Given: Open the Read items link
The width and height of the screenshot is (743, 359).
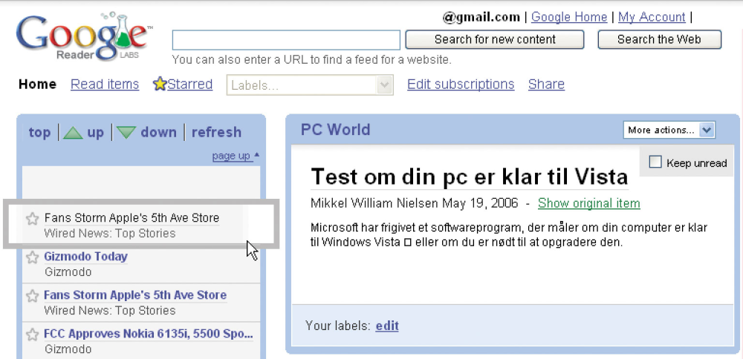Looking at the screenshot, I should click(x=105, y=85).
